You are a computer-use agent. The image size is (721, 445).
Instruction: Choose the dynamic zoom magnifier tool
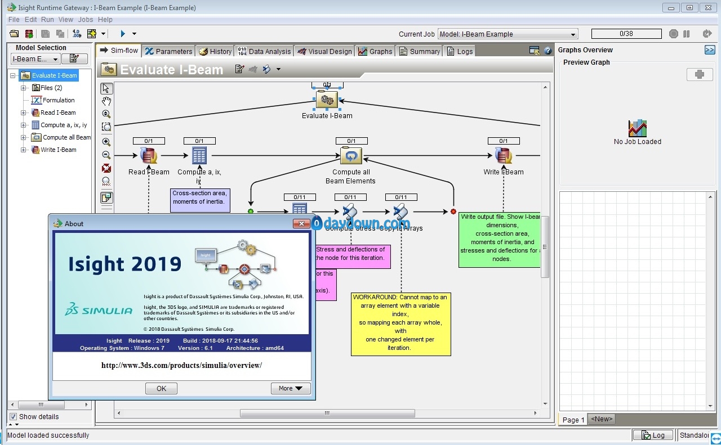click(x=106, y=114)
